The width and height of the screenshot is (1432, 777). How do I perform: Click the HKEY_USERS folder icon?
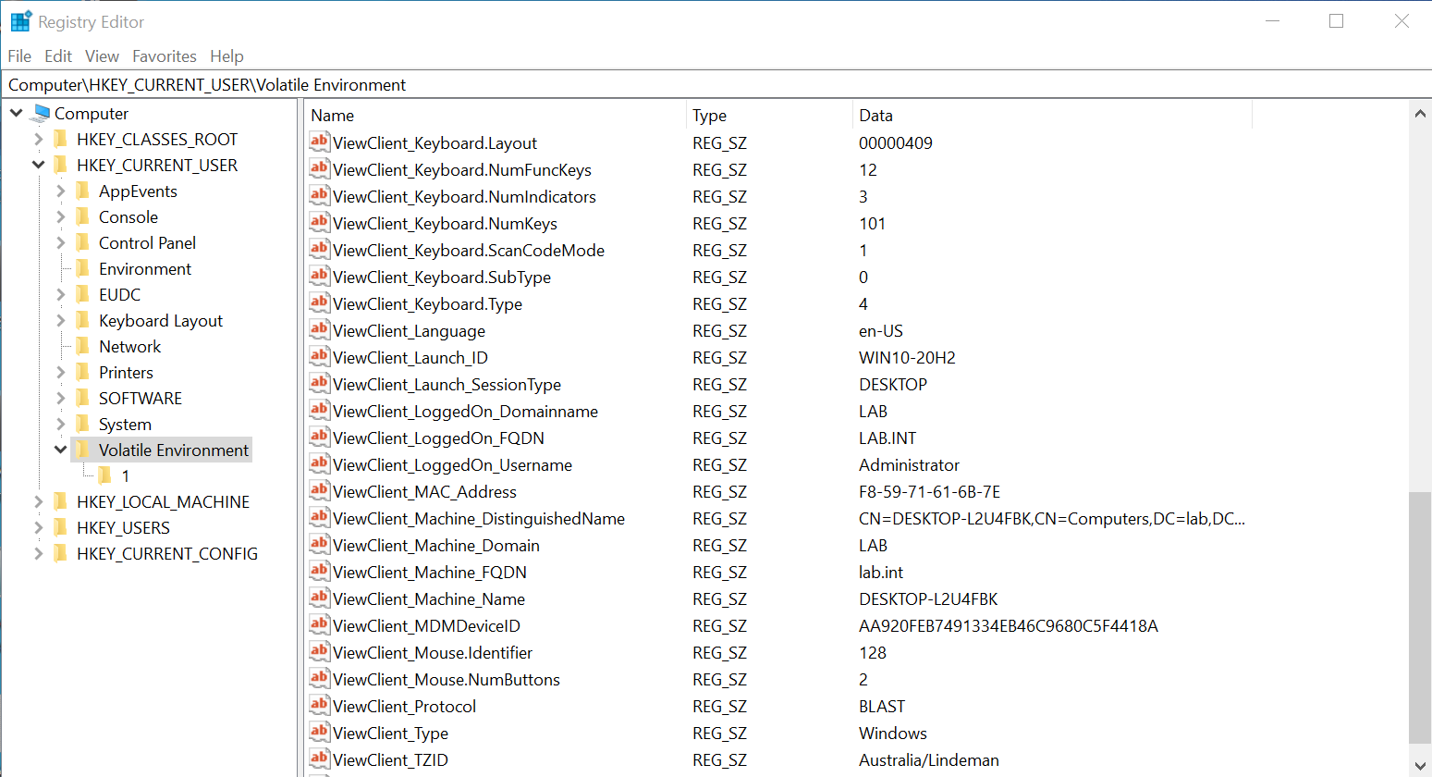pos(60,527)
